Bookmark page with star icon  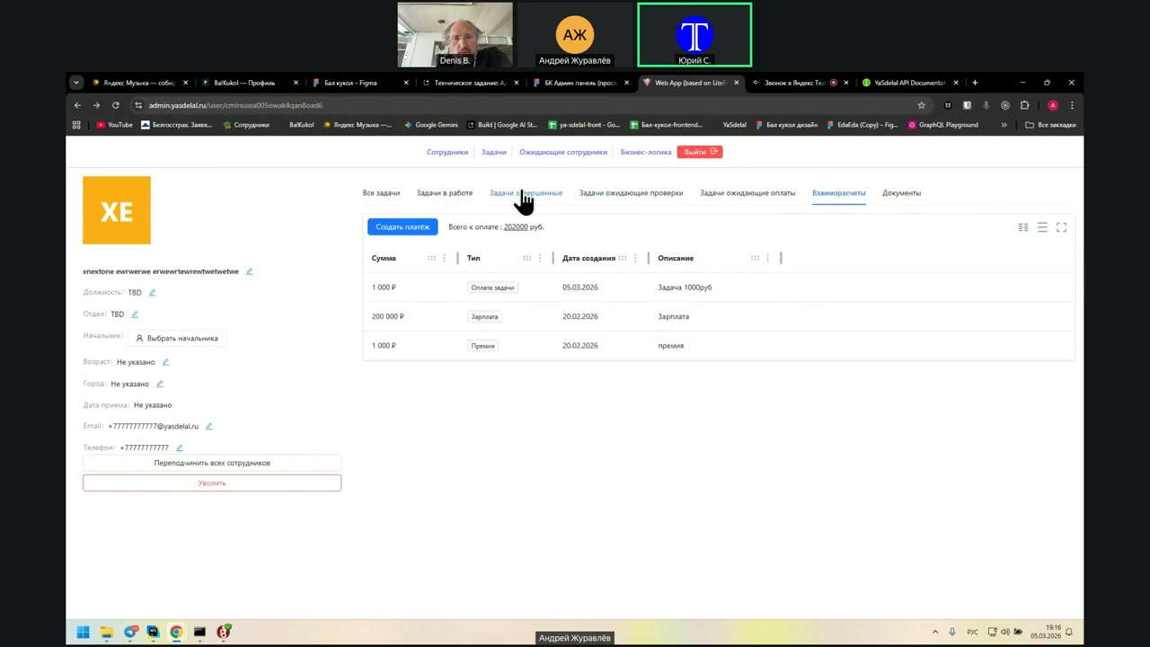(x=921, y=105)
